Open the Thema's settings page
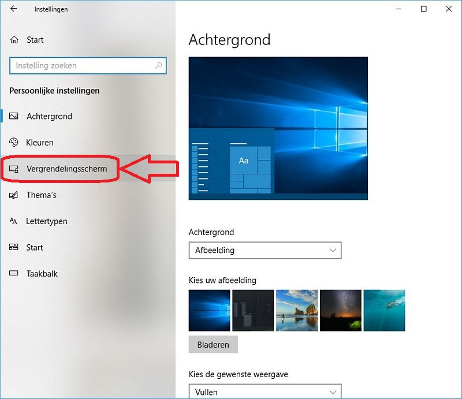Image resolution: width=462 pixels, height=399 pixels. tap(88, 195)
